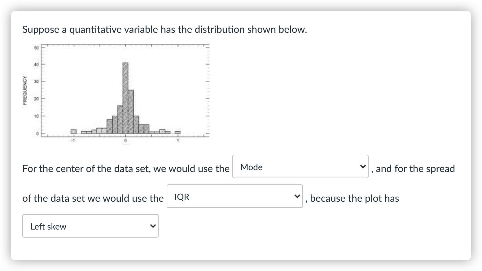Click the chevron on the IQR selector
Screen dimensions: 482x271
click(x=297, y=196)
